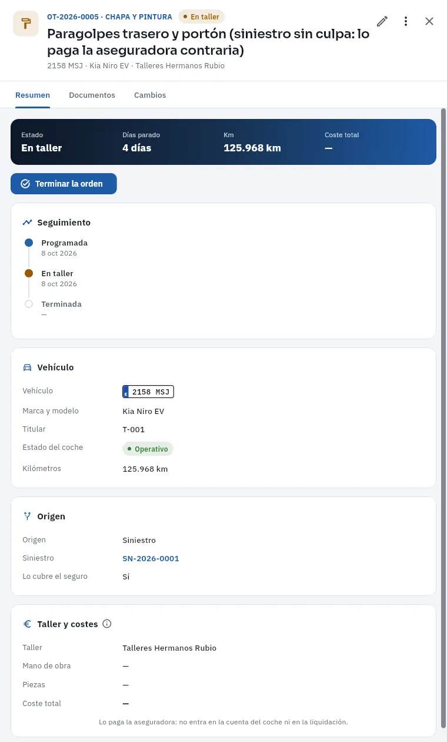Click the 'Piezas' row label

(34, 685)
